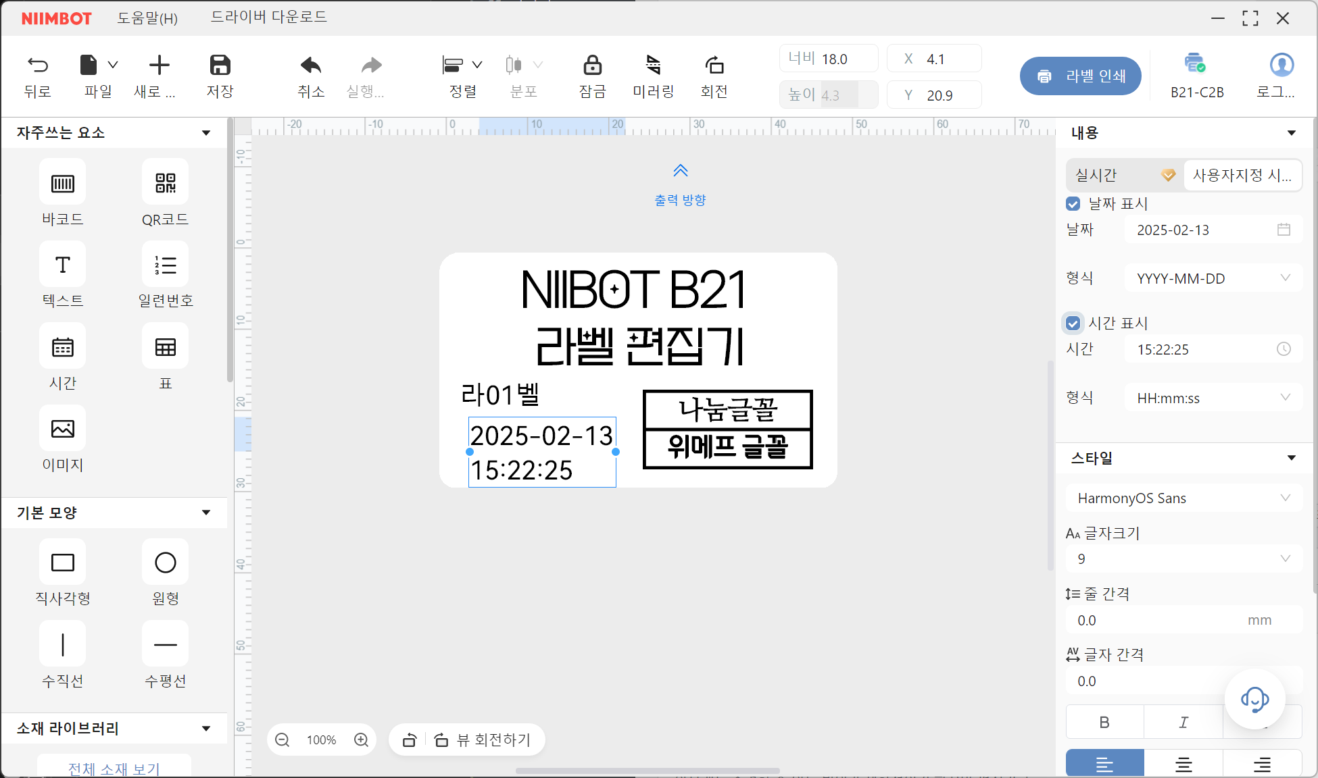The width and height of the screenshot is (1318, 778).
Task: Set text alignment to left
Action: coord(1104,764)
